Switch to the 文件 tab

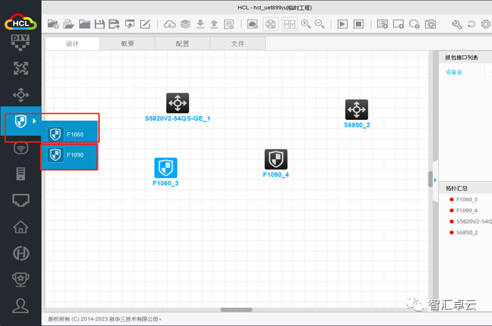click(238, 43)
